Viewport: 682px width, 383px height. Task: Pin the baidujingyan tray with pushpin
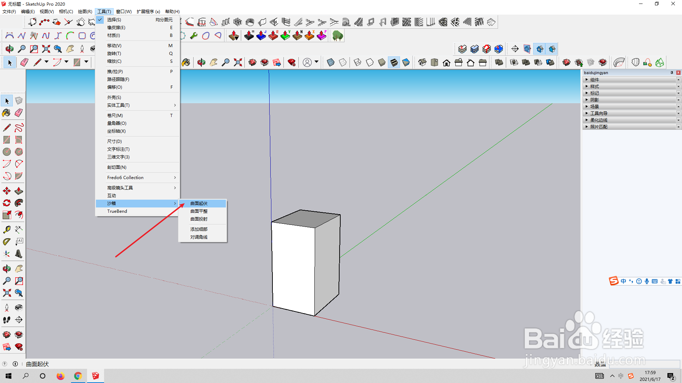pyautogui.click(x=672, y=73)
